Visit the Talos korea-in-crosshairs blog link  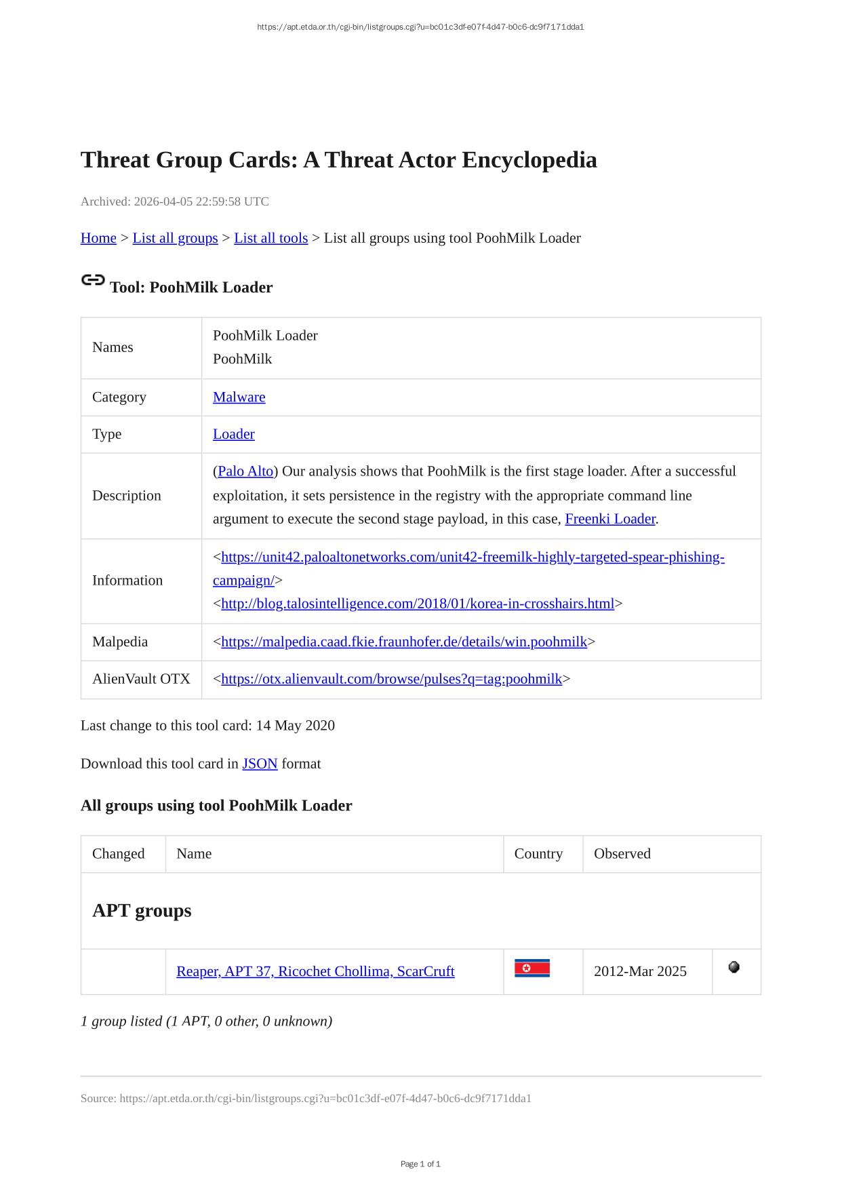point(417,604)
